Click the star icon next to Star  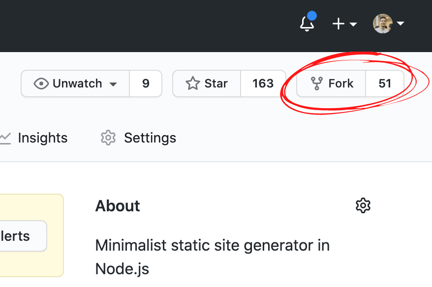pyautogui.click(x=192, y=83)
